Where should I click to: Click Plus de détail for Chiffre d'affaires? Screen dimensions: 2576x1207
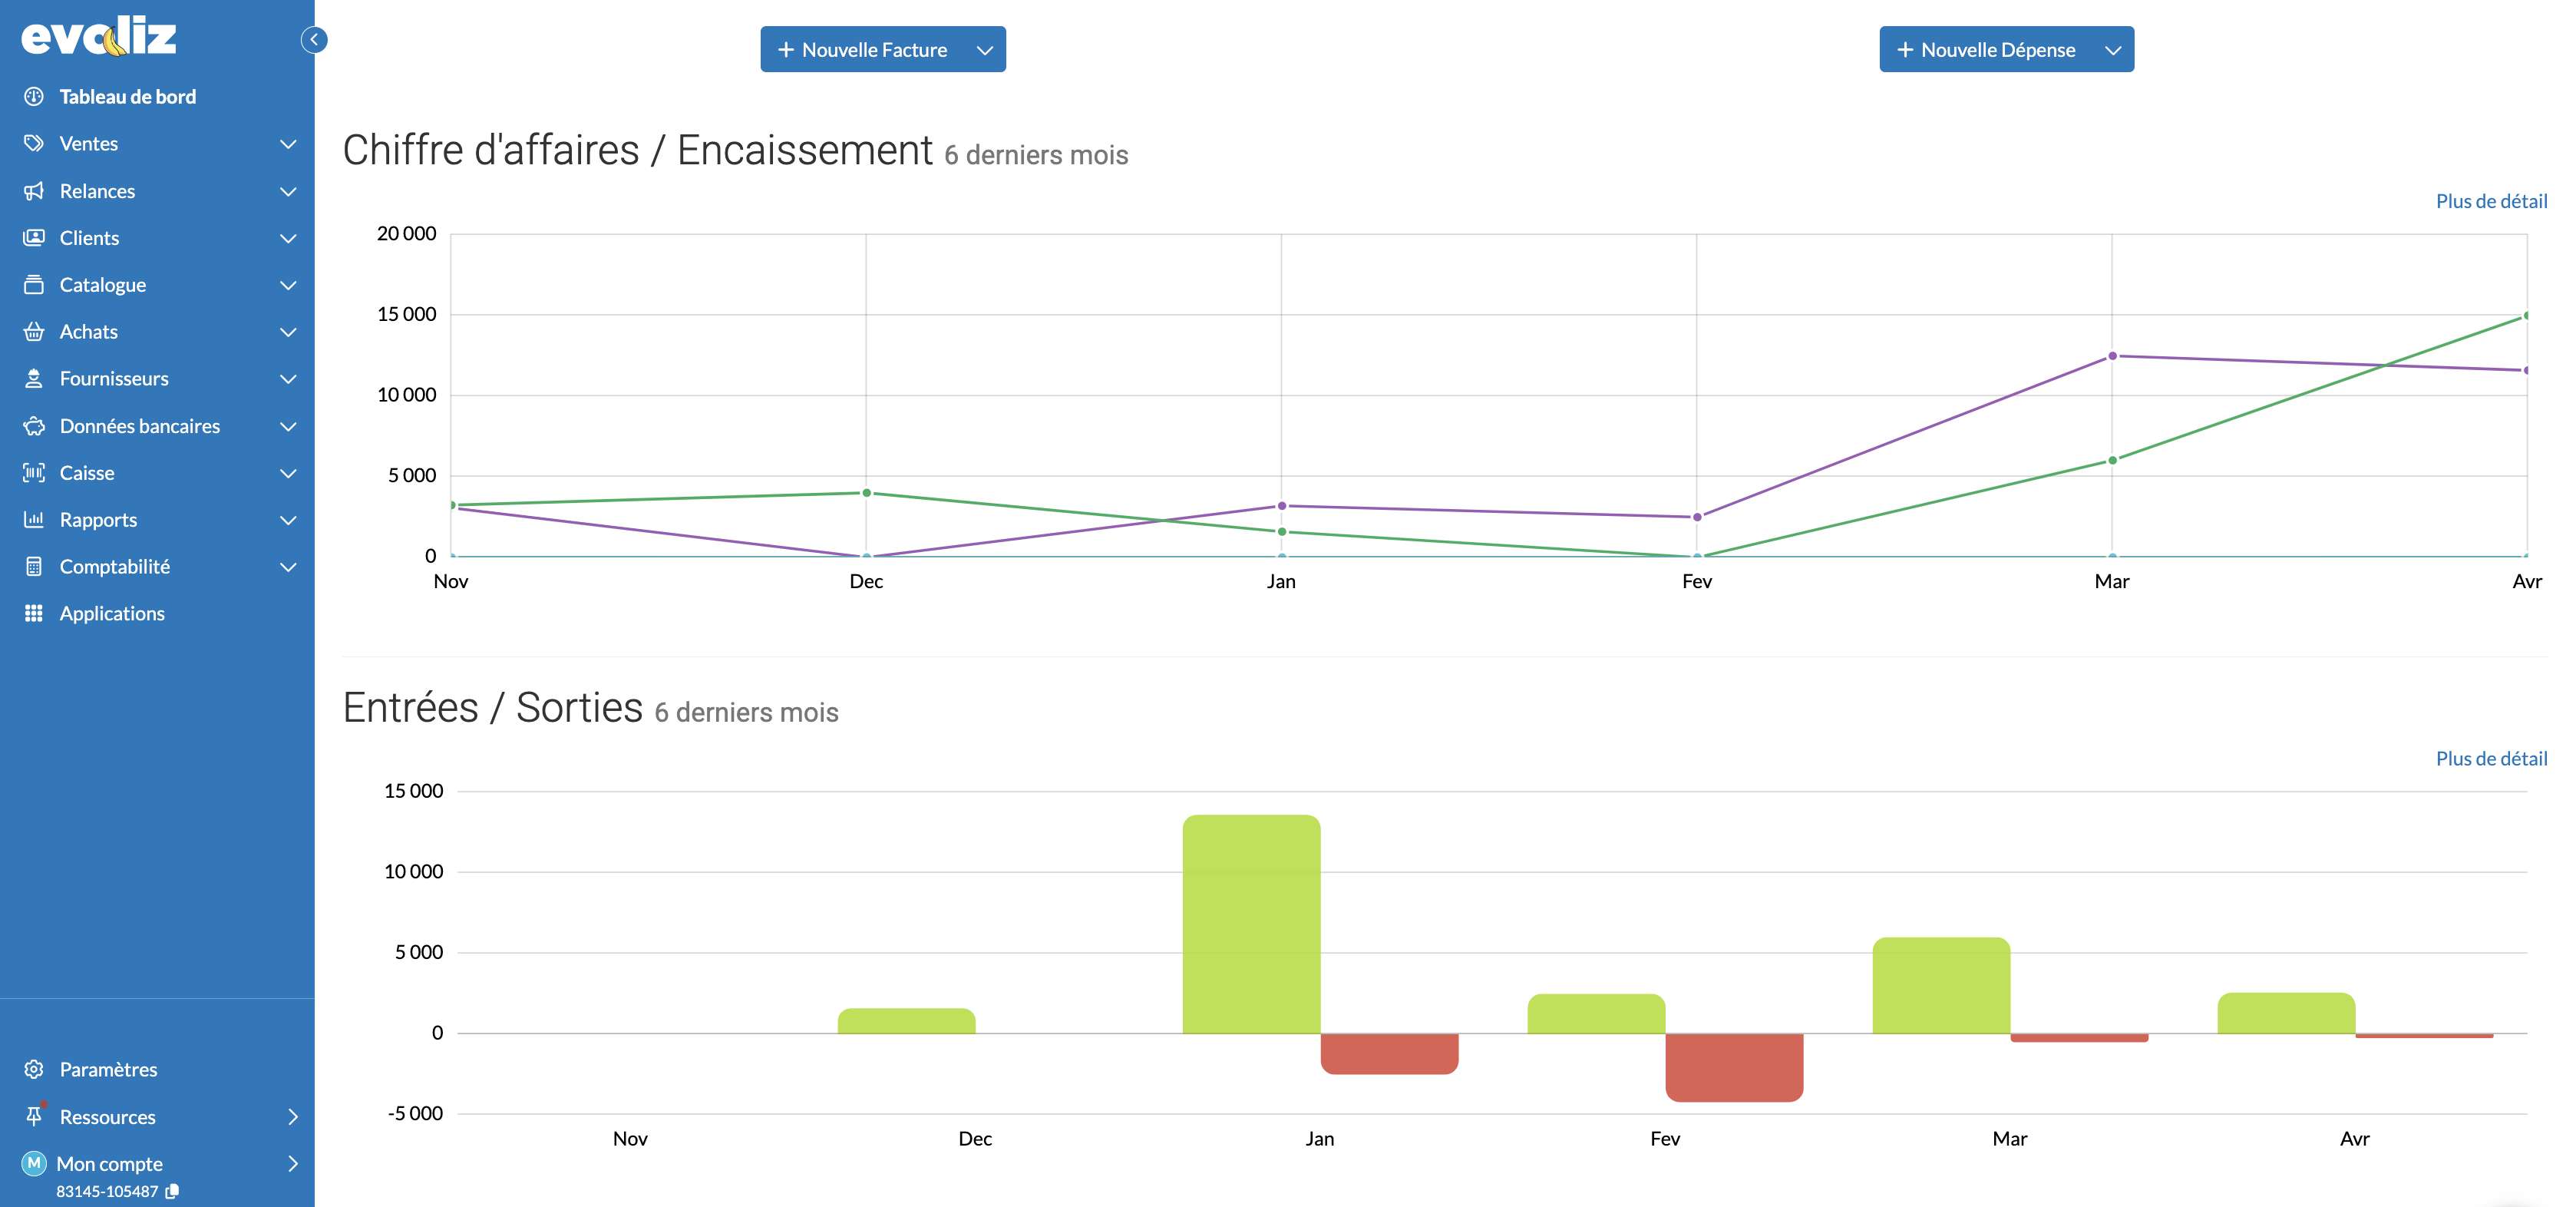click(2491, 201)
